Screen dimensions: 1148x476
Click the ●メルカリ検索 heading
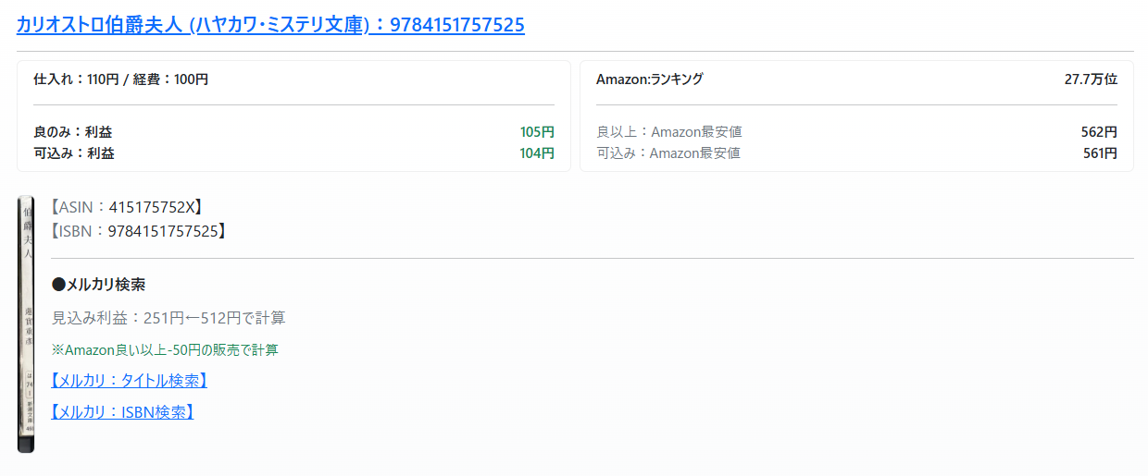pyautogui.click(x=98, y=284)
